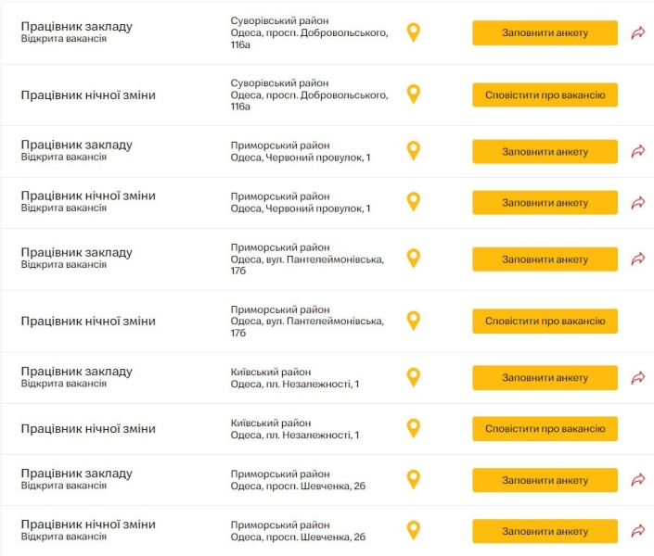654x556 pixels.
Task: Open map pin for просп. Шевченка night shift
Action: tap(414, 530)
